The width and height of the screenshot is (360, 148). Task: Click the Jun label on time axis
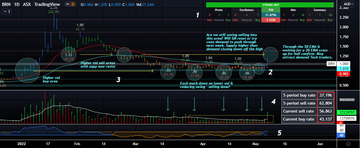point(320,144)
